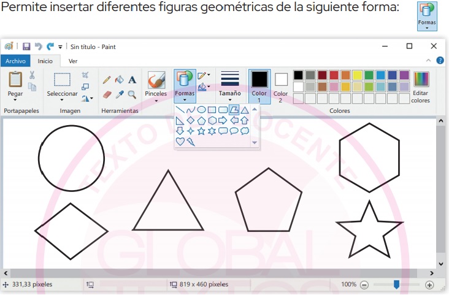Move the zoom slider handle
The image size is (449, 295).
pyautogui.click(x=396, y=285)
